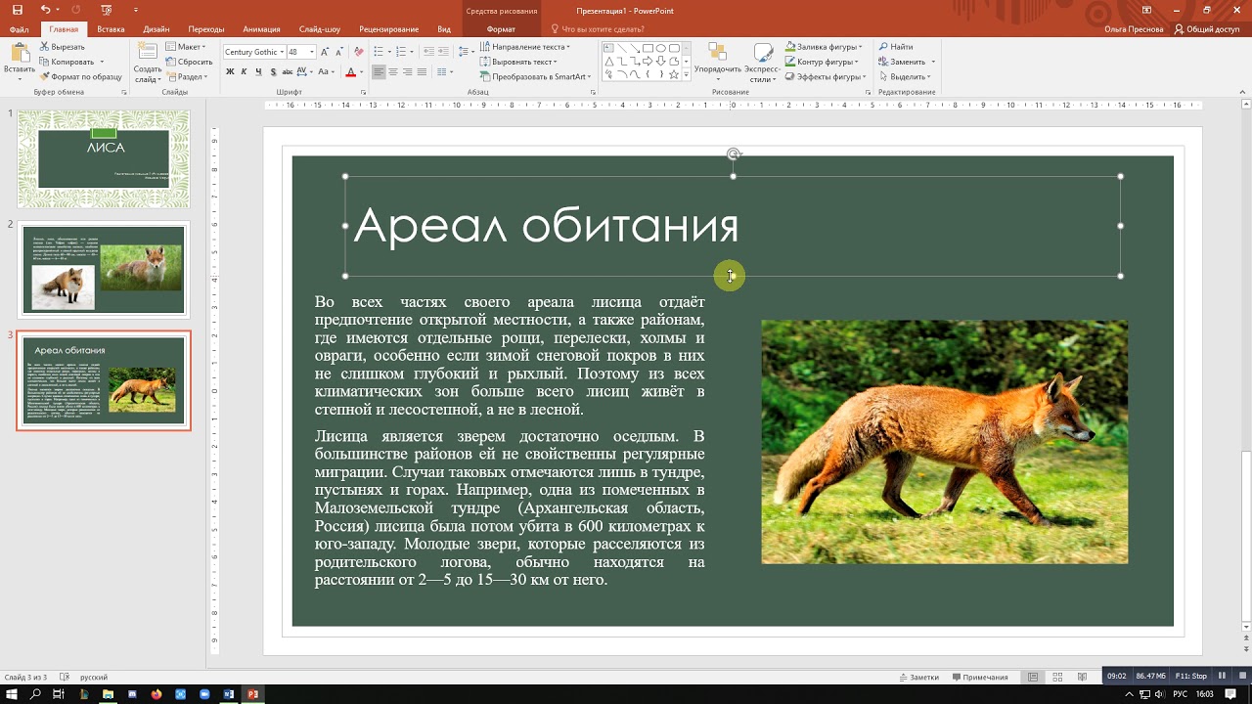
Task: Convert text with Преобразовать в SmartArt
Action: click(x=536, y=76)
